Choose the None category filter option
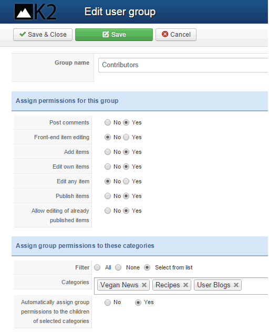Viewport: 269px width, 333px height. pyautogui.click(x=118, y=267)
